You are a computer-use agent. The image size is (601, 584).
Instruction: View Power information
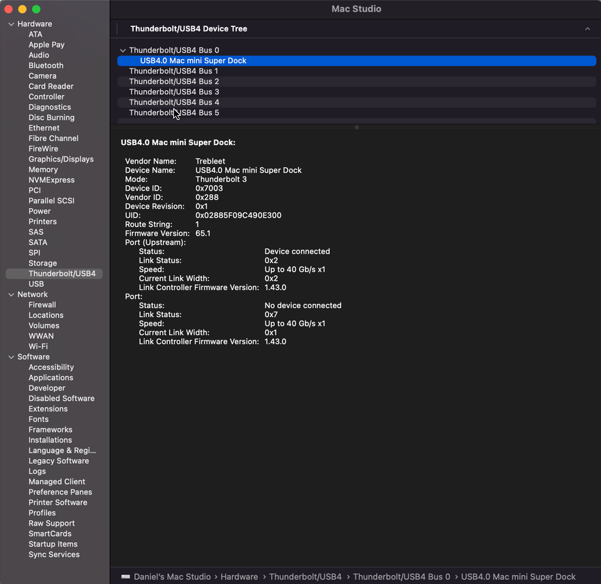click(40, 211)
